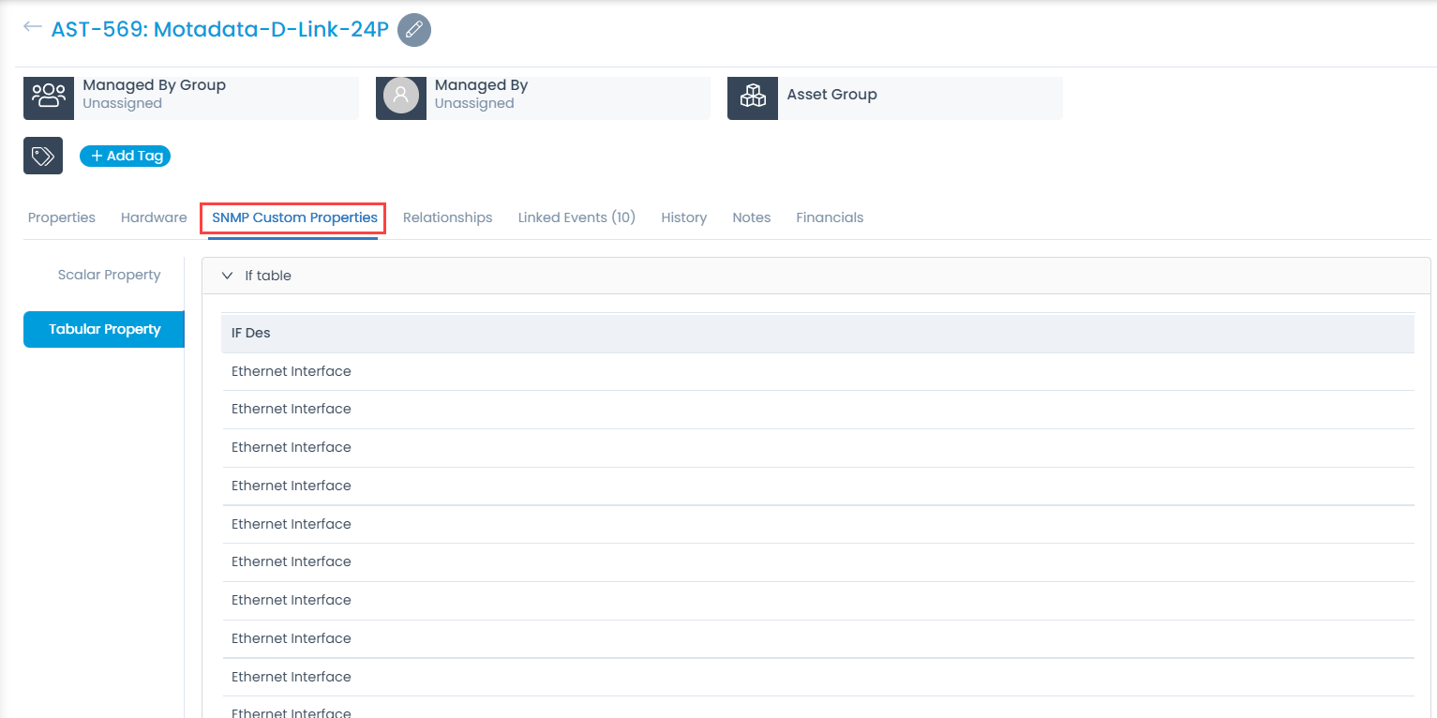Select the first Ethernet Interface row
This screenshot has height=718, width=1437.
click(291, 371)
